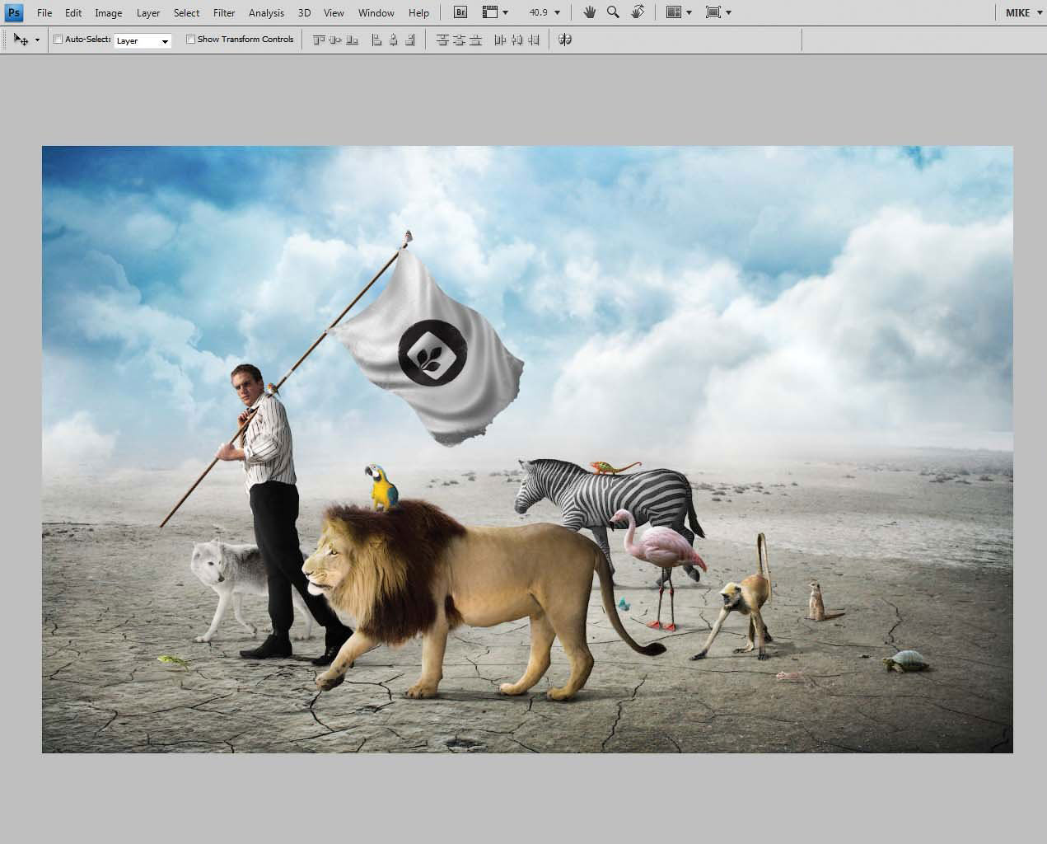Select the Zoom magnifier tool
This screenshot has width=1047, height=844.
coord(613,12)
